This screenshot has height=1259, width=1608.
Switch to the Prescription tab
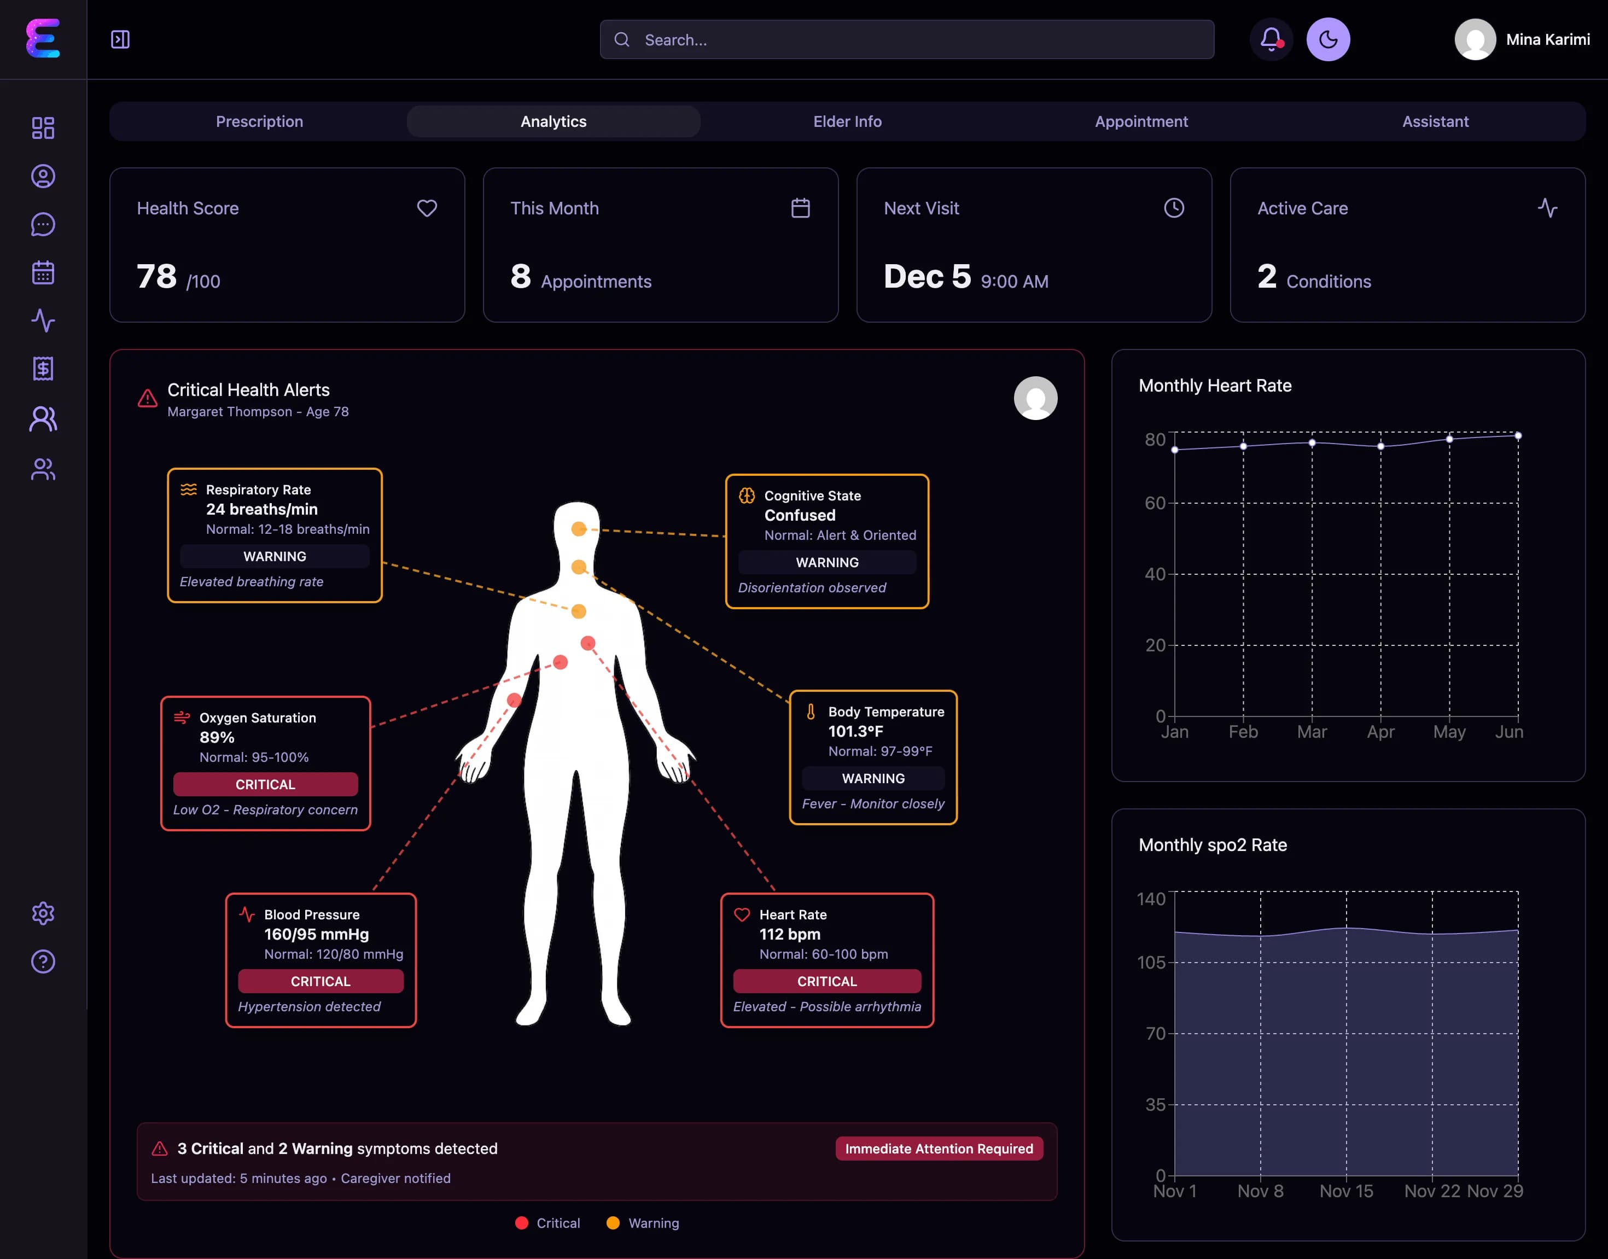click(259, 121)
